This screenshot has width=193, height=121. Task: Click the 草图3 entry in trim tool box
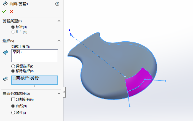(x=17, y=52)
